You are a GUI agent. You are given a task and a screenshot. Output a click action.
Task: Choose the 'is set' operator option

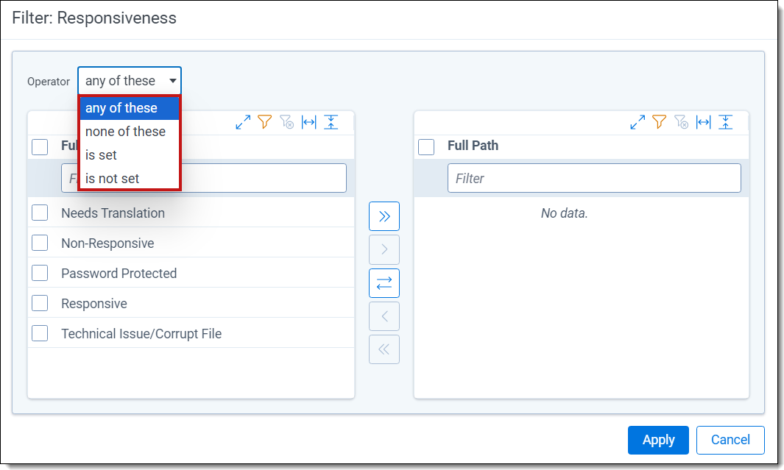(130, 155)
